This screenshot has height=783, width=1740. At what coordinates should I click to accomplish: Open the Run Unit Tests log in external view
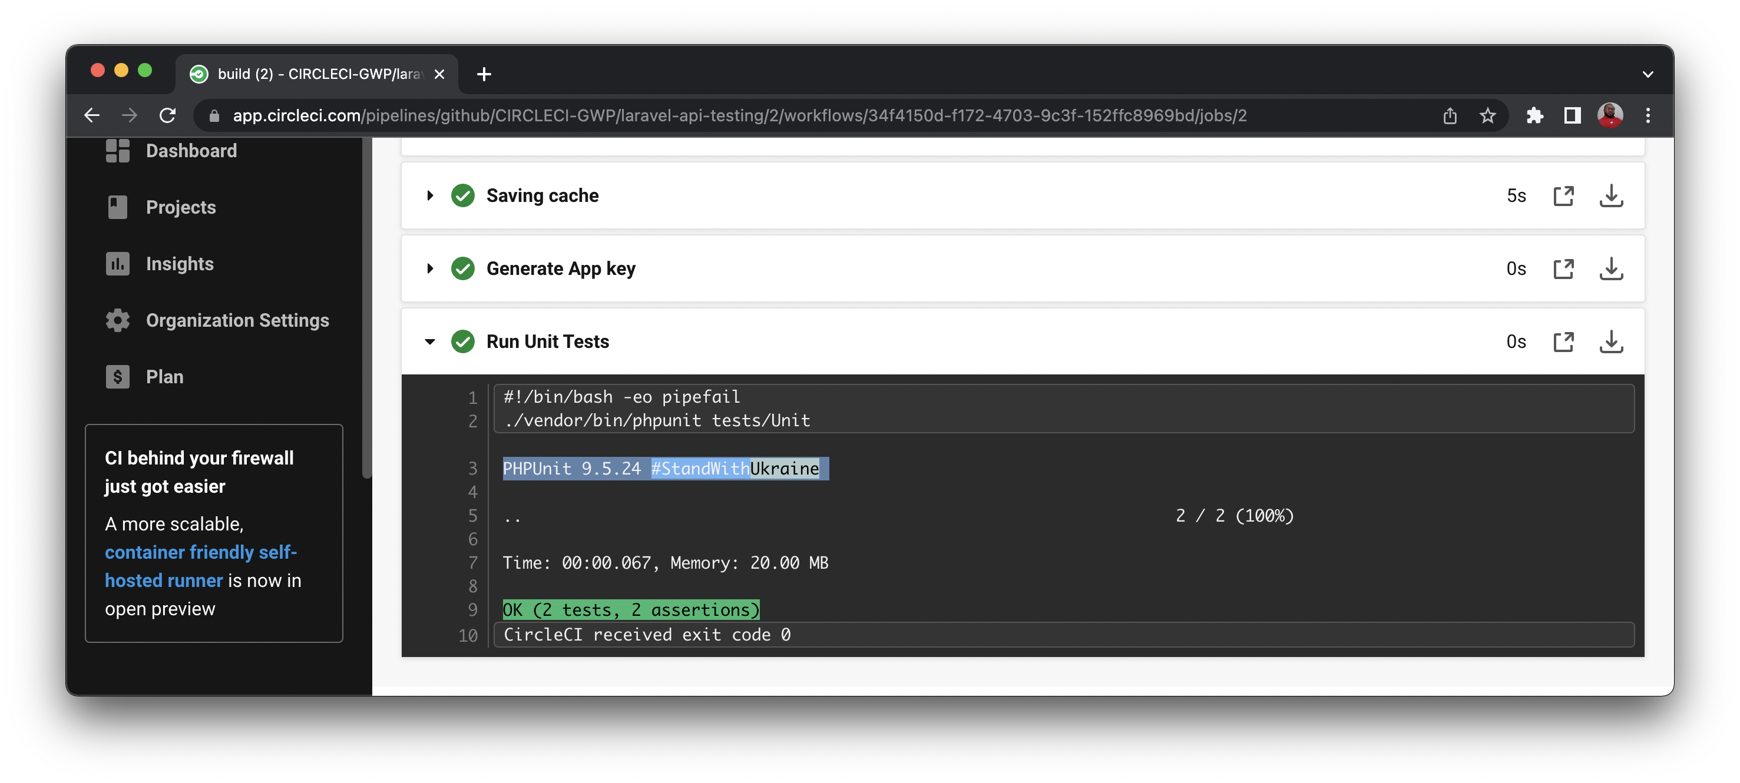1564,341
